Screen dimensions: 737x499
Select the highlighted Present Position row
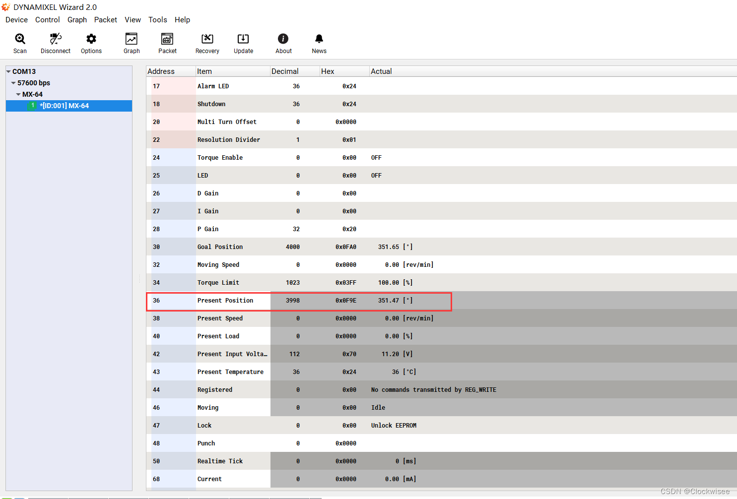tap(298, 300)
